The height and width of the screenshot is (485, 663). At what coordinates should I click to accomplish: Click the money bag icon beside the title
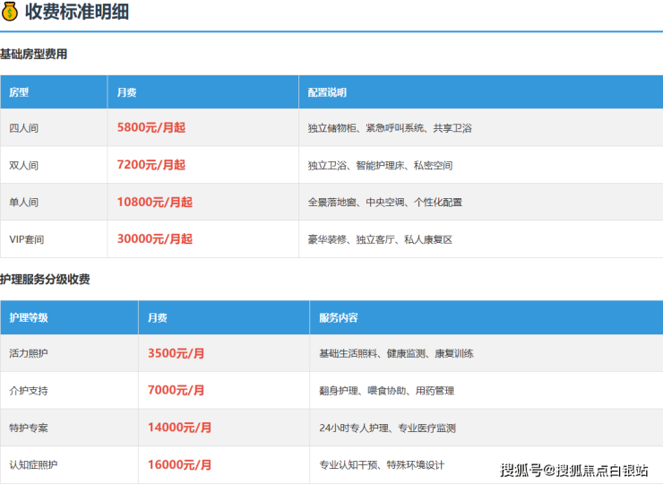pyautogui.click(x=10, y=13)
